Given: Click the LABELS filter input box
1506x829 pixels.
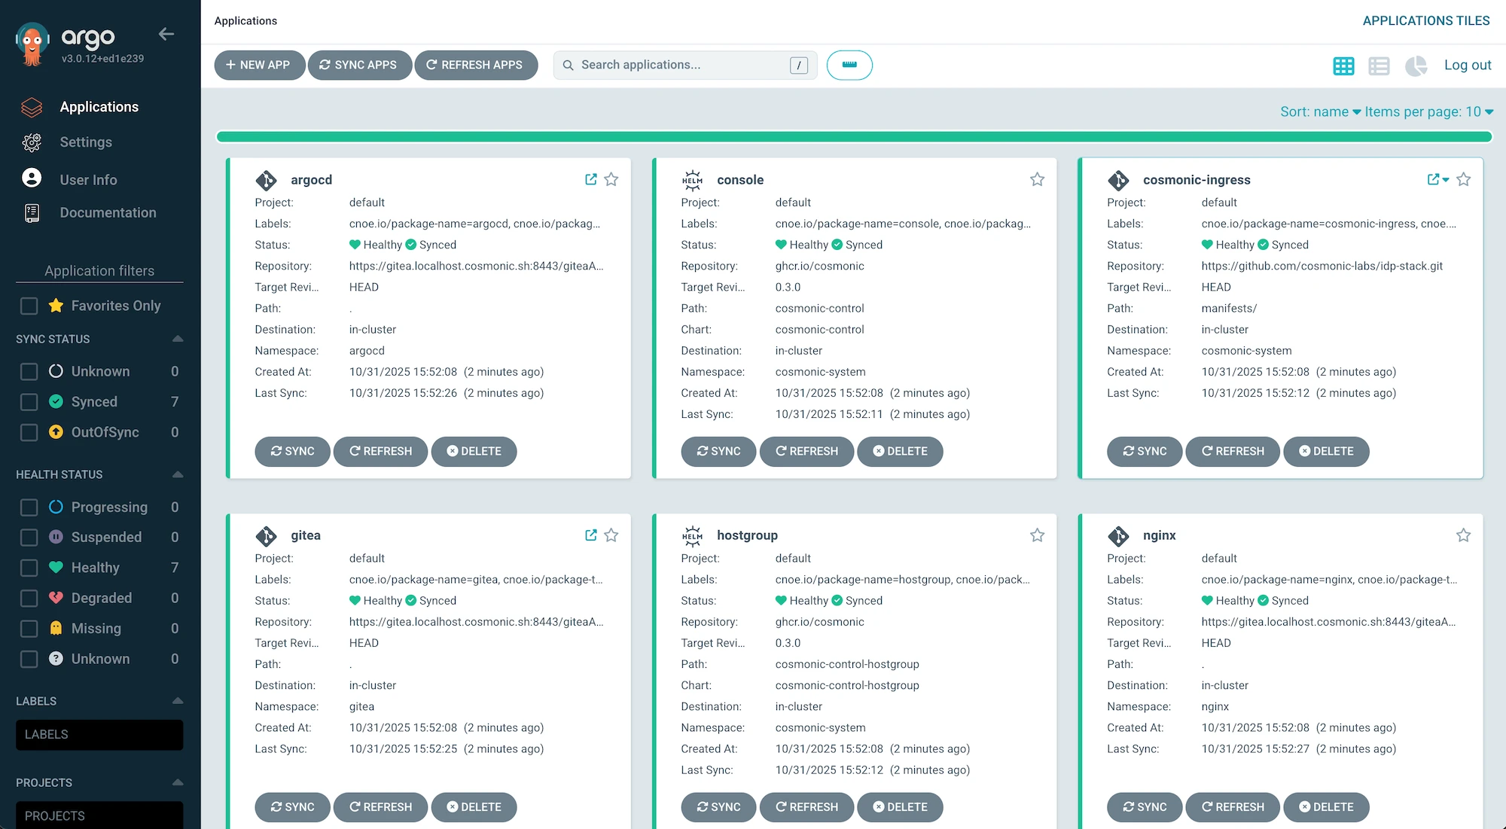Looking at the screenshot, I should 99,735.
